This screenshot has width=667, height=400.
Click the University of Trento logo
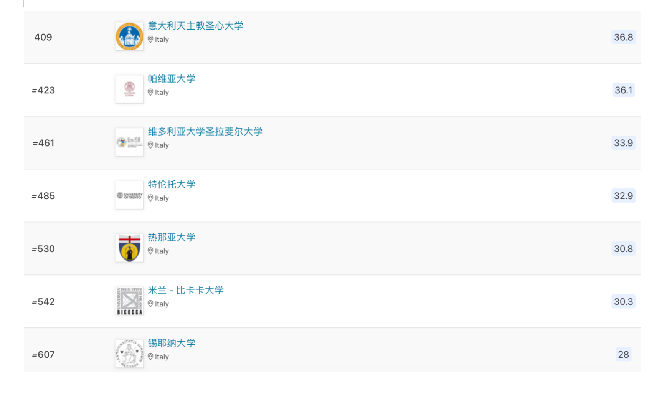(129, 195)
